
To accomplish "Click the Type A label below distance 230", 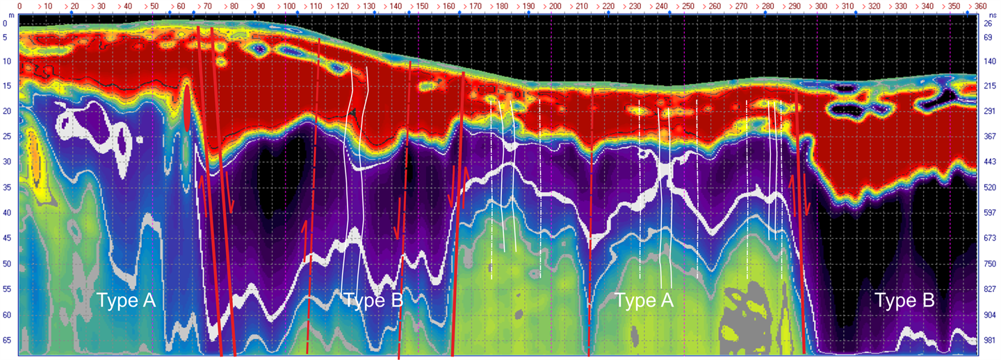I will pyautogui.click(x=644, y=300).
